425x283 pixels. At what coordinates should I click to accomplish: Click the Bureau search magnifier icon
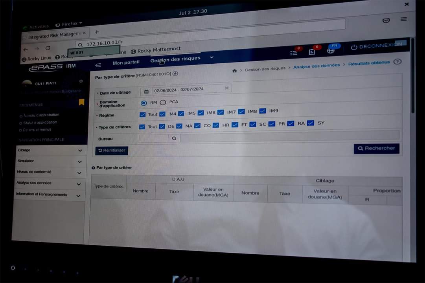coord(174,138)
